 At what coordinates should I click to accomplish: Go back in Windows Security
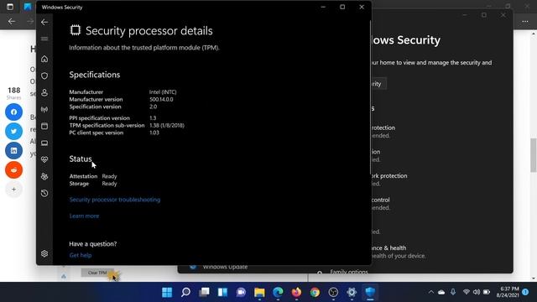44,23
